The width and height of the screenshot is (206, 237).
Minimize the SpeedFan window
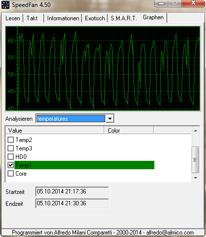pos(161,3)
